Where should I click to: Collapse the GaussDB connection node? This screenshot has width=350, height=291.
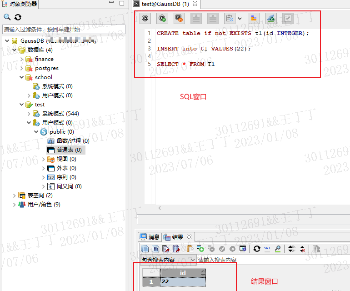click(7, 40)
